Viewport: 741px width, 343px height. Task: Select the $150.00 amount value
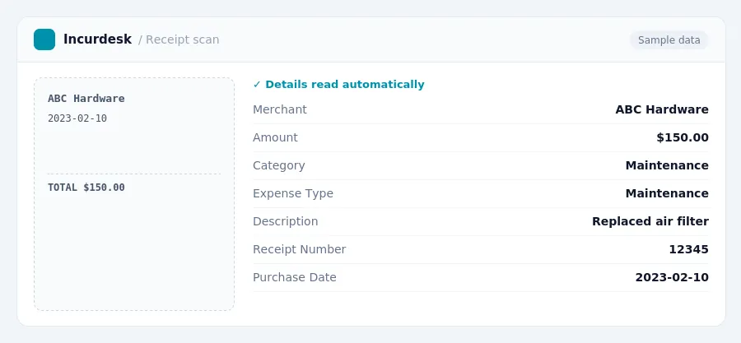point(683,137)
